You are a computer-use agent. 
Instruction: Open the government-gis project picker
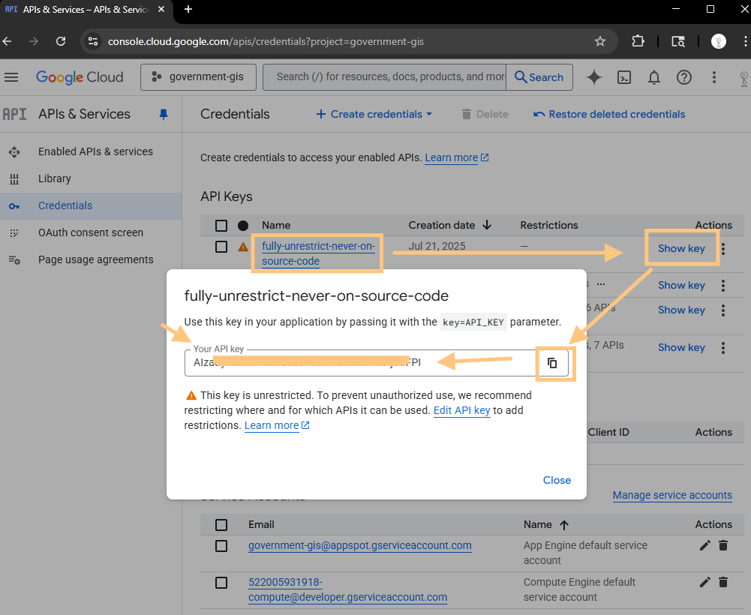pyautogui.click(x=198, y=77)
